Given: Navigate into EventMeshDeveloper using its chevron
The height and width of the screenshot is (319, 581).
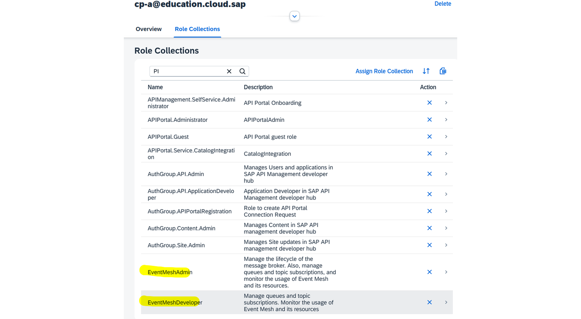Looking at the screenshot, I should 446,302.
